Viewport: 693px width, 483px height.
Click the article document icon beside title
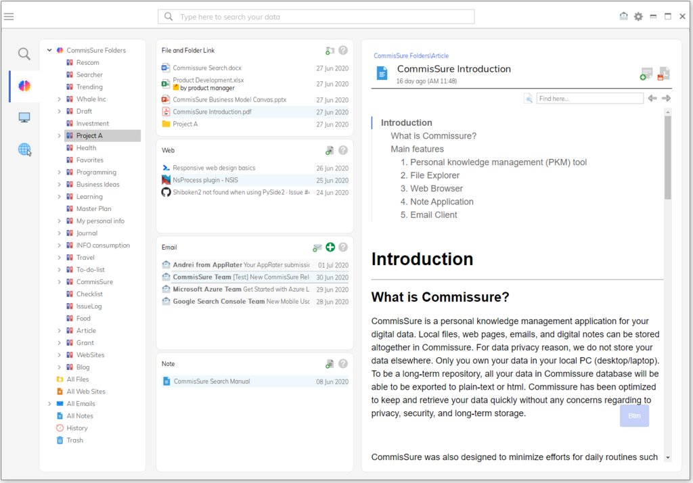point(382,73)
